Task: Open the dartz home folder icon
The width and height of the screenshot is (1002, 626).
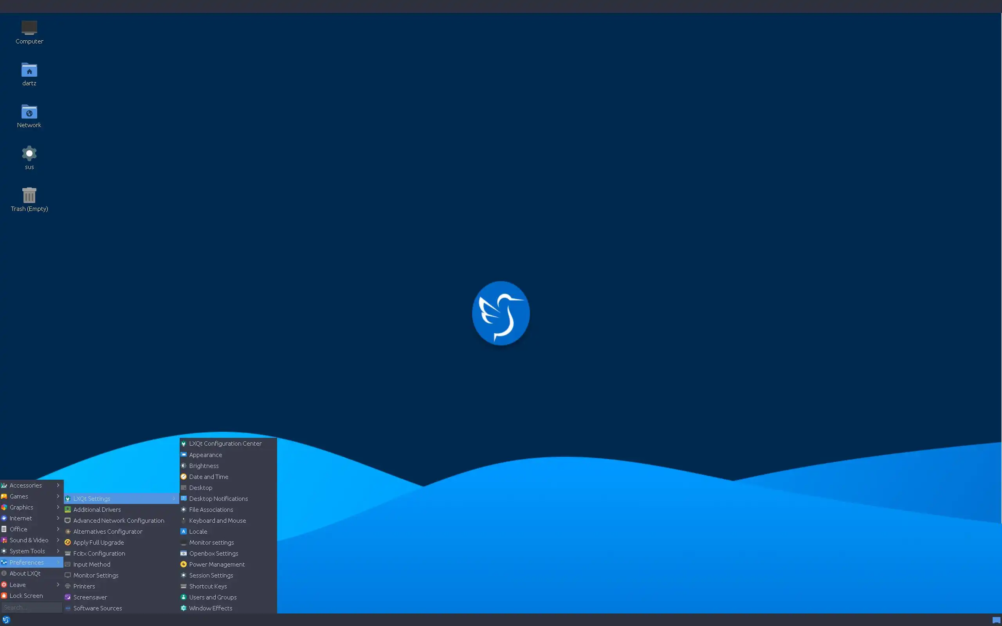Action: pos(29,70)
